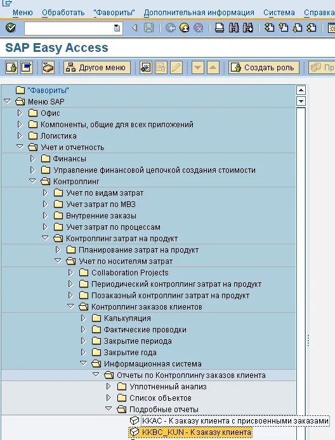This screenshot has width=335, height=440.
Task: Select Collaboration Projects folder
Action: 130,273
